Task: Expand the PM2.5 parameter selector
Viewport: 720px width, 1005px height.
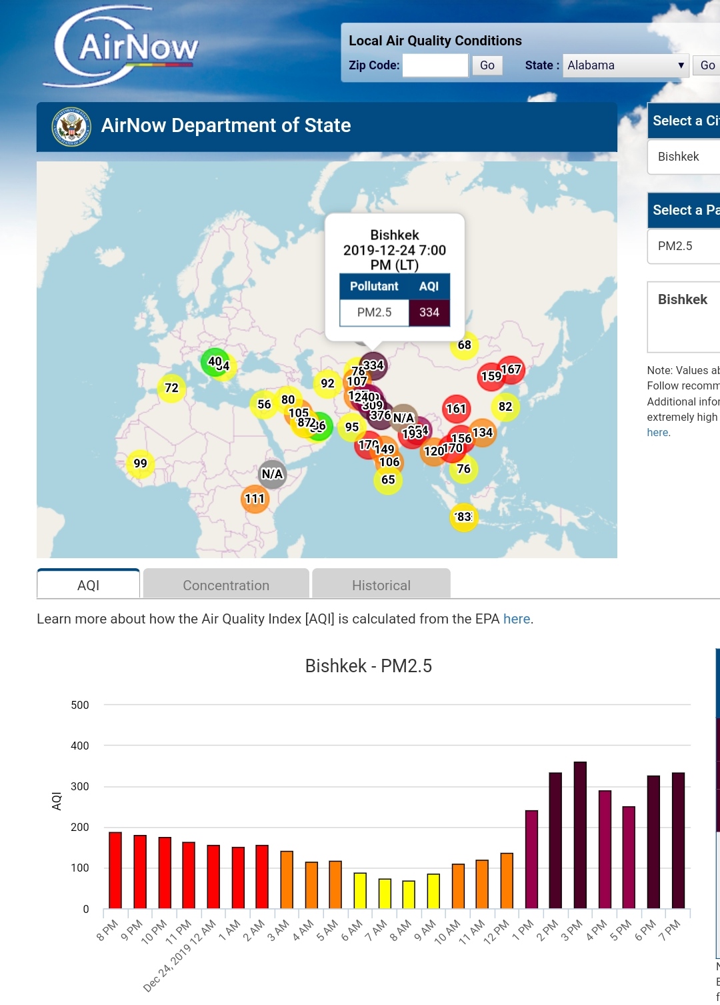Action: click(683, 246)
